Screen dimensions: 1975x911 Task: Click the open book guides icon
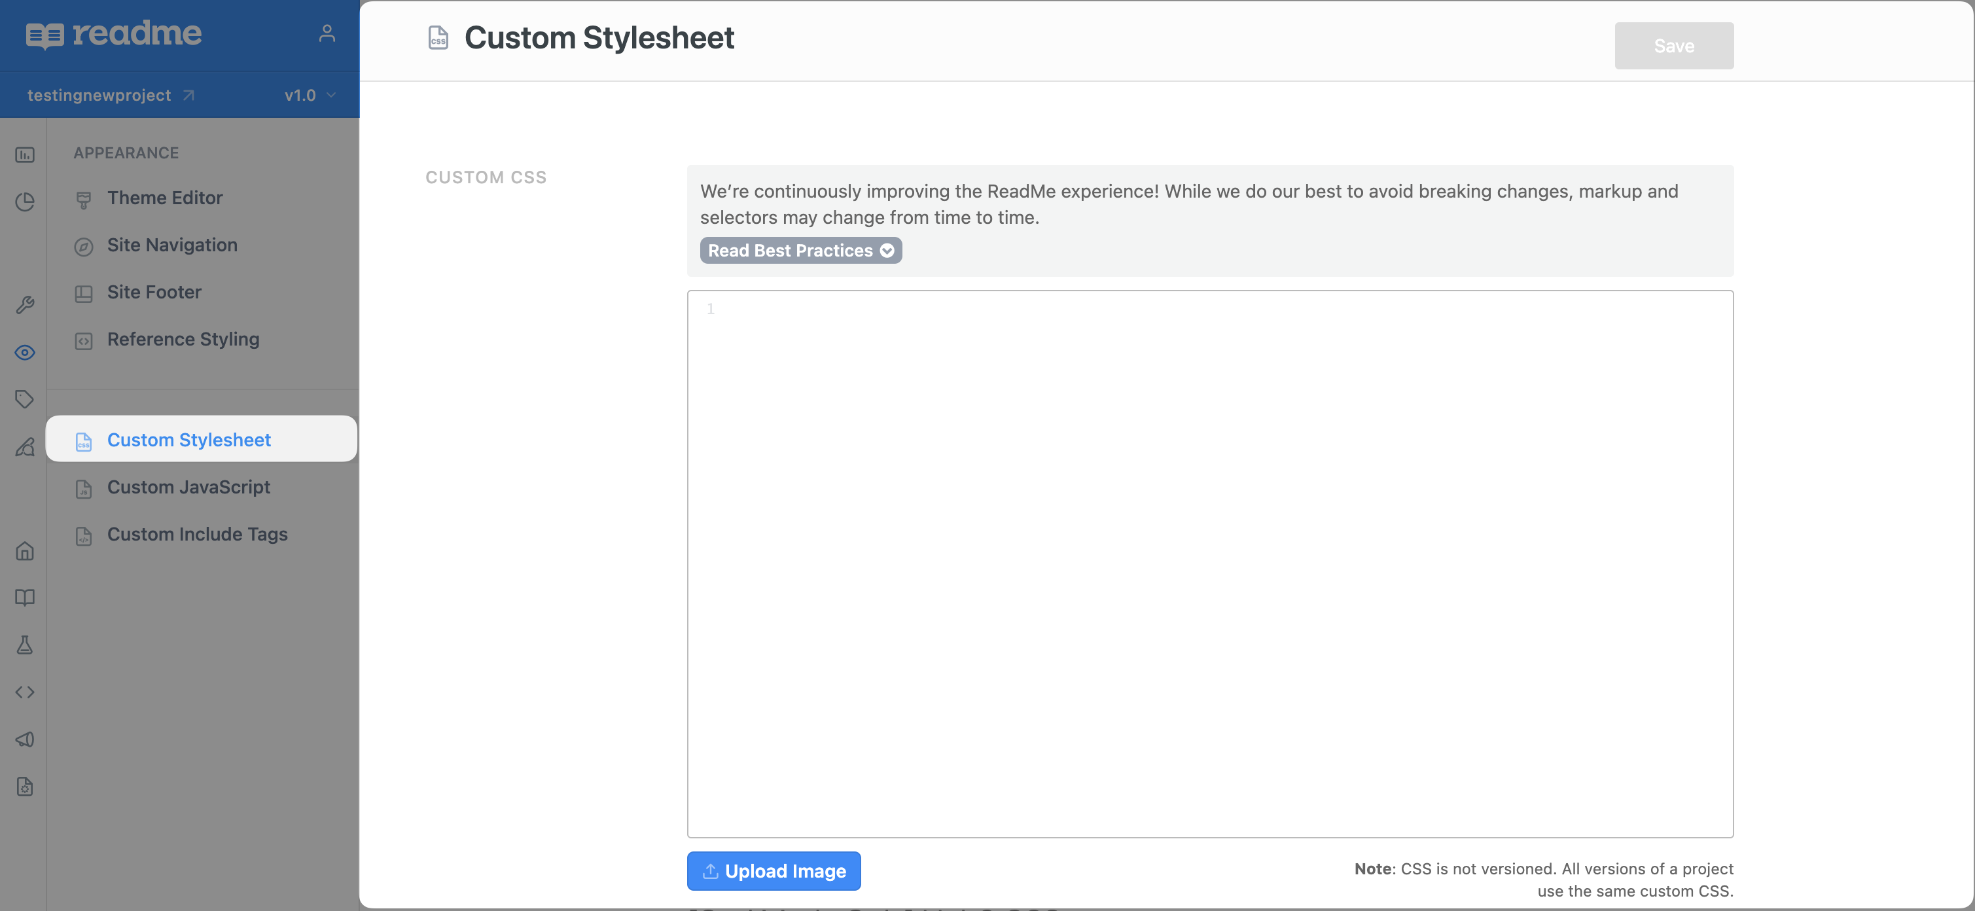click(x=24, y=598)
